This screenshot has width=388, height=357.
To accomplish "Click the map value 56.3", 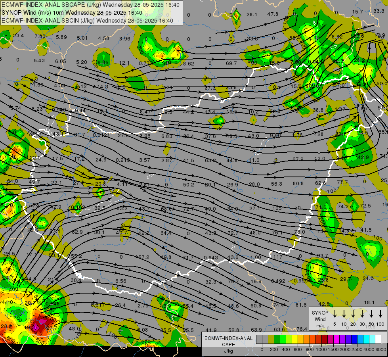I will (277, 184).
